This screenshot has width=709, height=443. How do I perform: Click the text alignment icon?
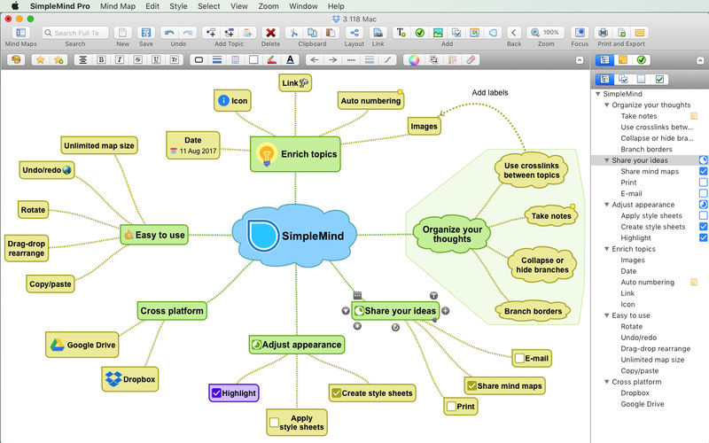pyautogui.click(x=82, y=59)
